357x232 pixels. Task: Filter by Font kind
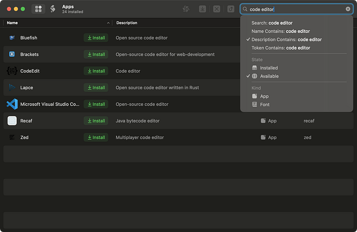pyautogui.click(x=265, y=105)
